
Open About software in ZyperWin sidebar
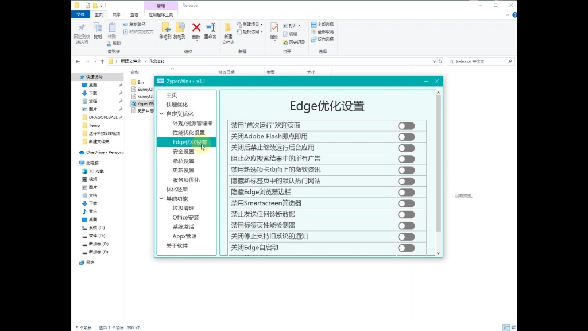point(177,245)
